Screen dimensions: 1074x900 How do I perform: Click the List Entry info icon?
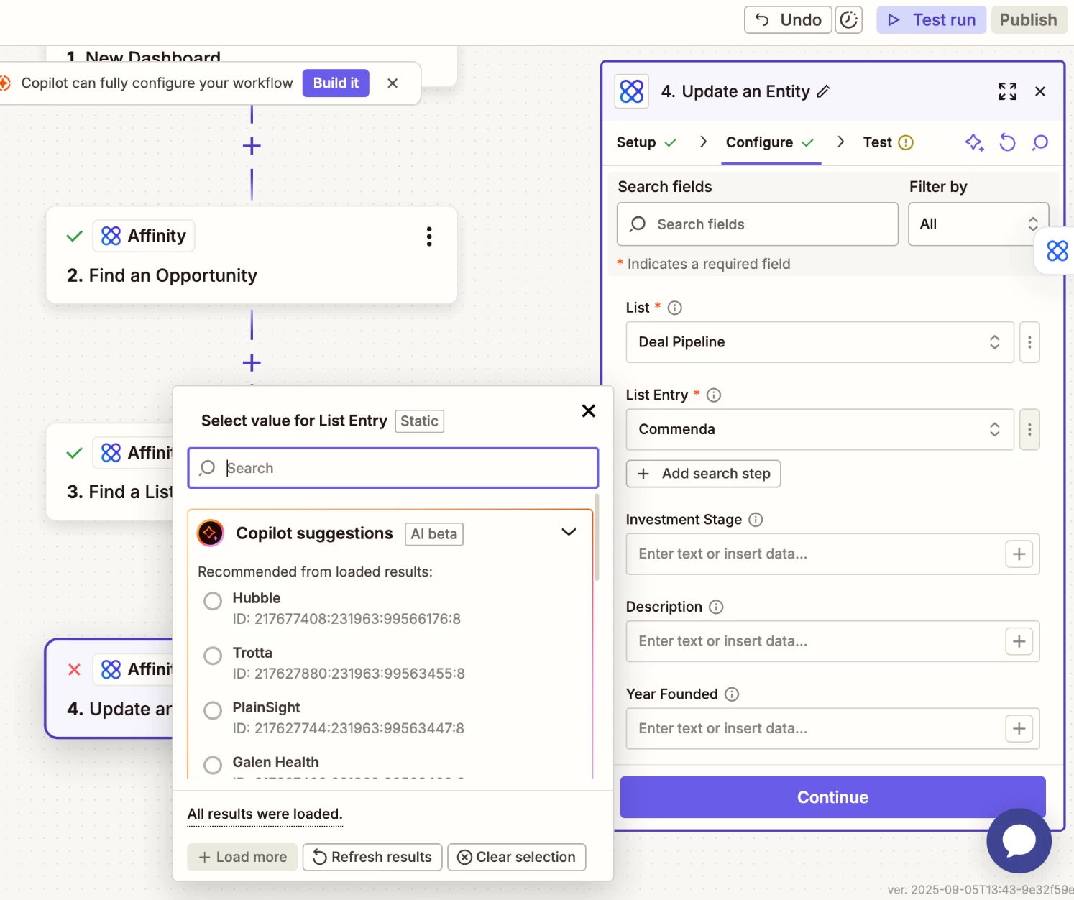[714, 395]
